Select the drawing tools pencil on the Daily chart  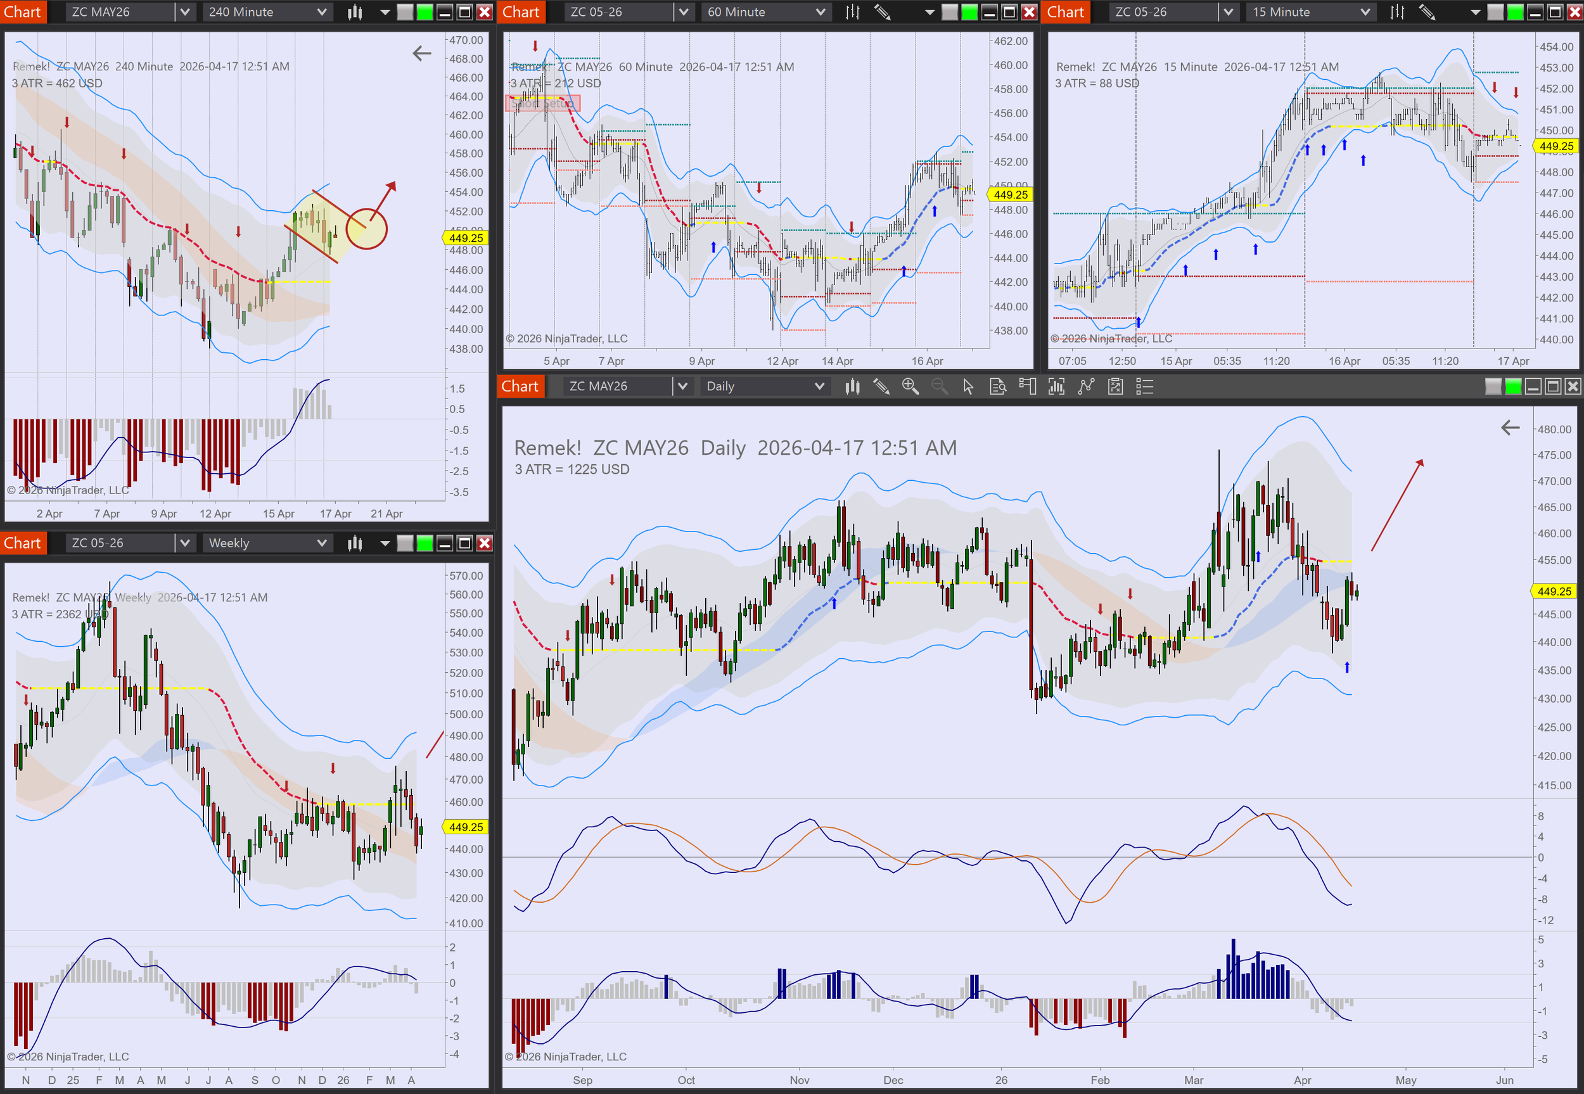(881, 386)
